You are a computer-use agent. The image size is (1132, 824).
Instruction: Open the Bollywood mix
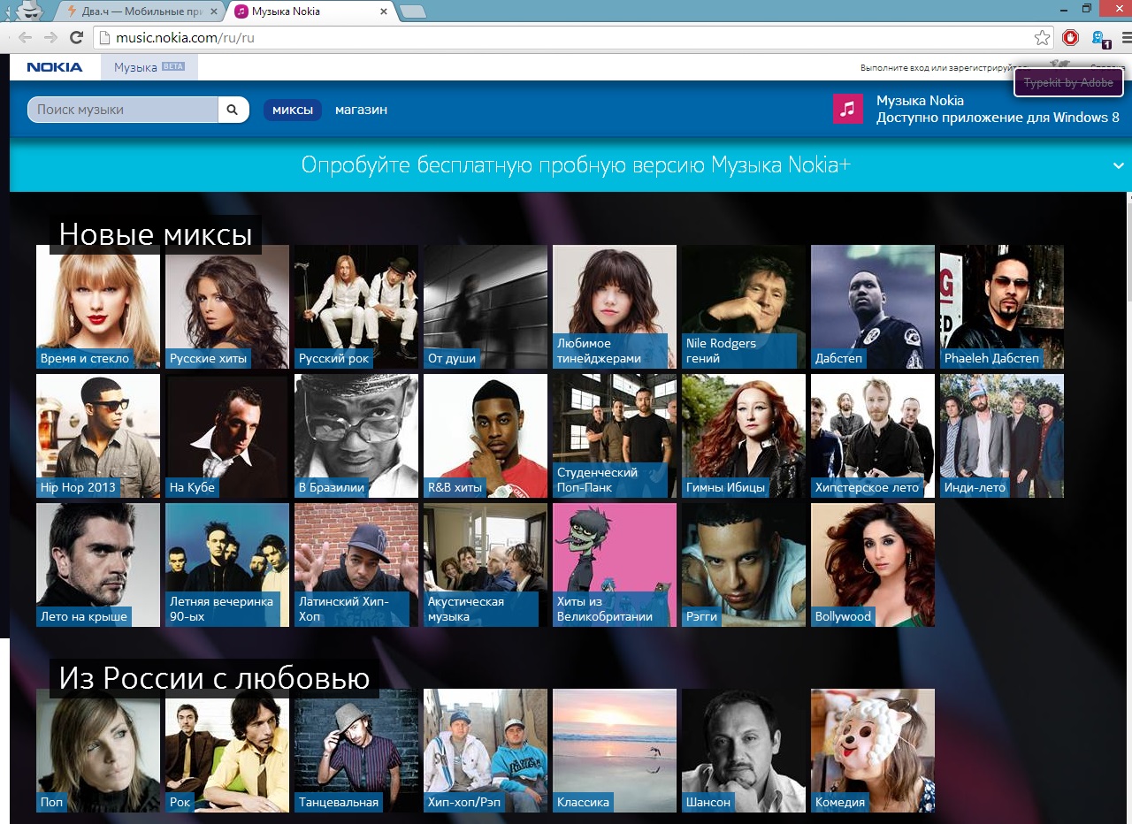pos(873,565)
